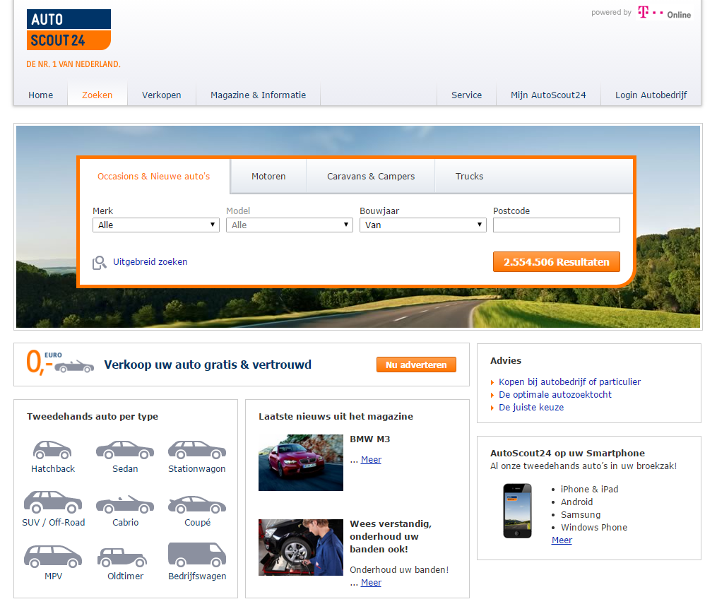
Task: Select the SUV / Off-Road icon
Action: point(53,503)
